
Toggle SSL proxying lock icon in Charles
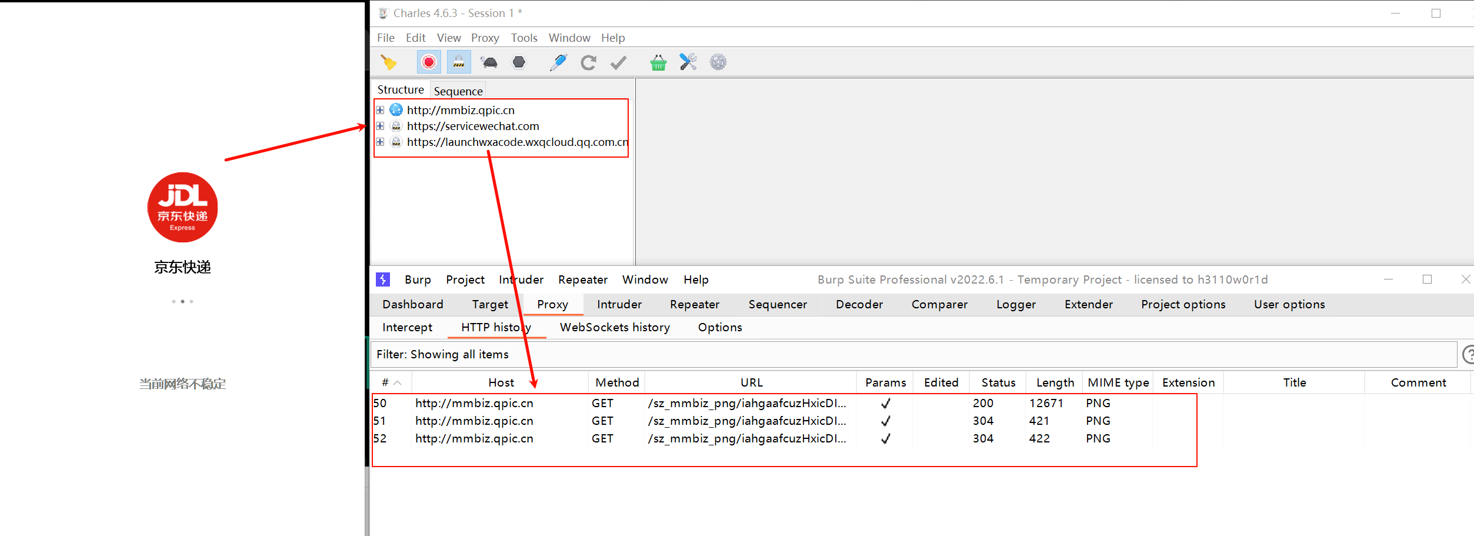tap(459, 62)
